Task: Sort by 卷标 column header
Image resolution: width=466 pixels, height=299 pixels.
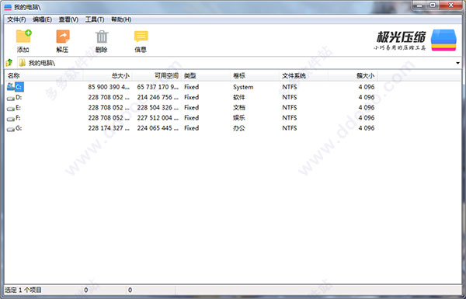Action: pos(255,76)
